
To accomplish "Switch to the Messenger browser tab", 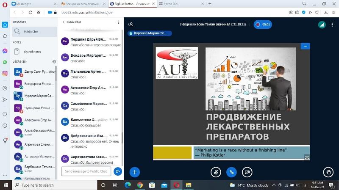I will click(30, 3).
